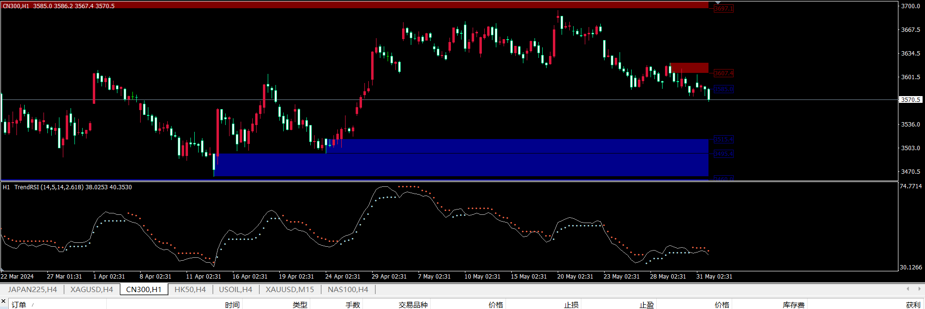Click the 74.7714 indicator scale value
The image size is (925, 309).
911,186
